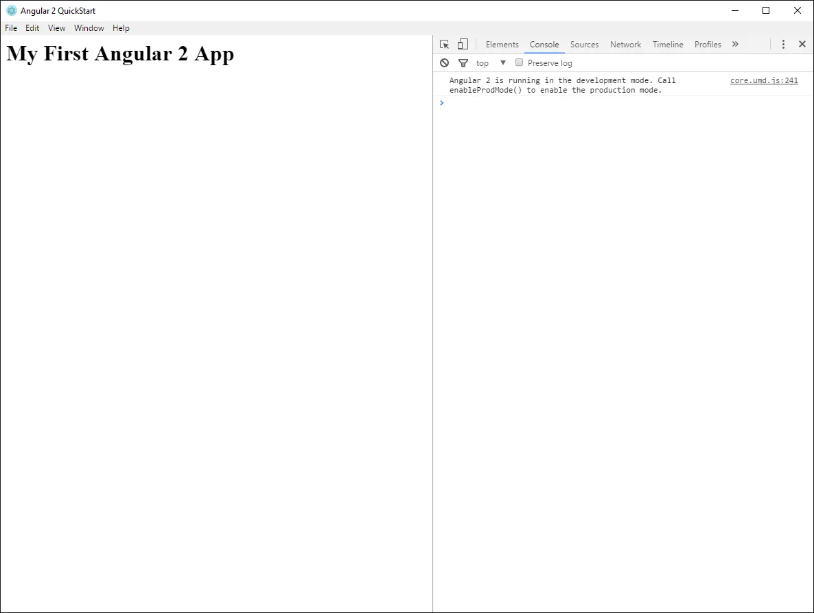Enable the Preserve log checkbox

[x=519, y=62]
